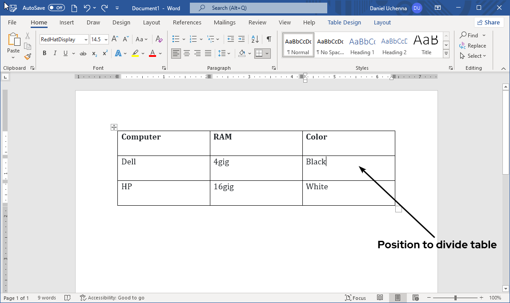510x303 pixels.
Task: Click the Clear All Formatting icon
Action: click(x=159, y=39)
